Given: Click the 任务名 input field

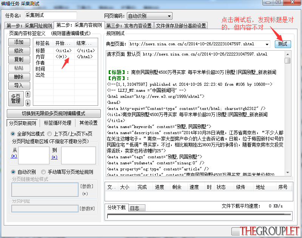Looking at the screenshot, I should (51, 15).
